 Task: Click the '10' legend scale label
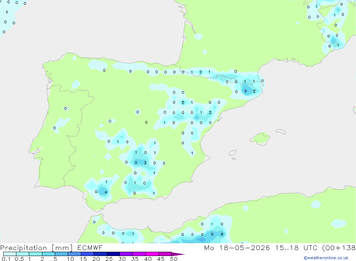(70, 259)
